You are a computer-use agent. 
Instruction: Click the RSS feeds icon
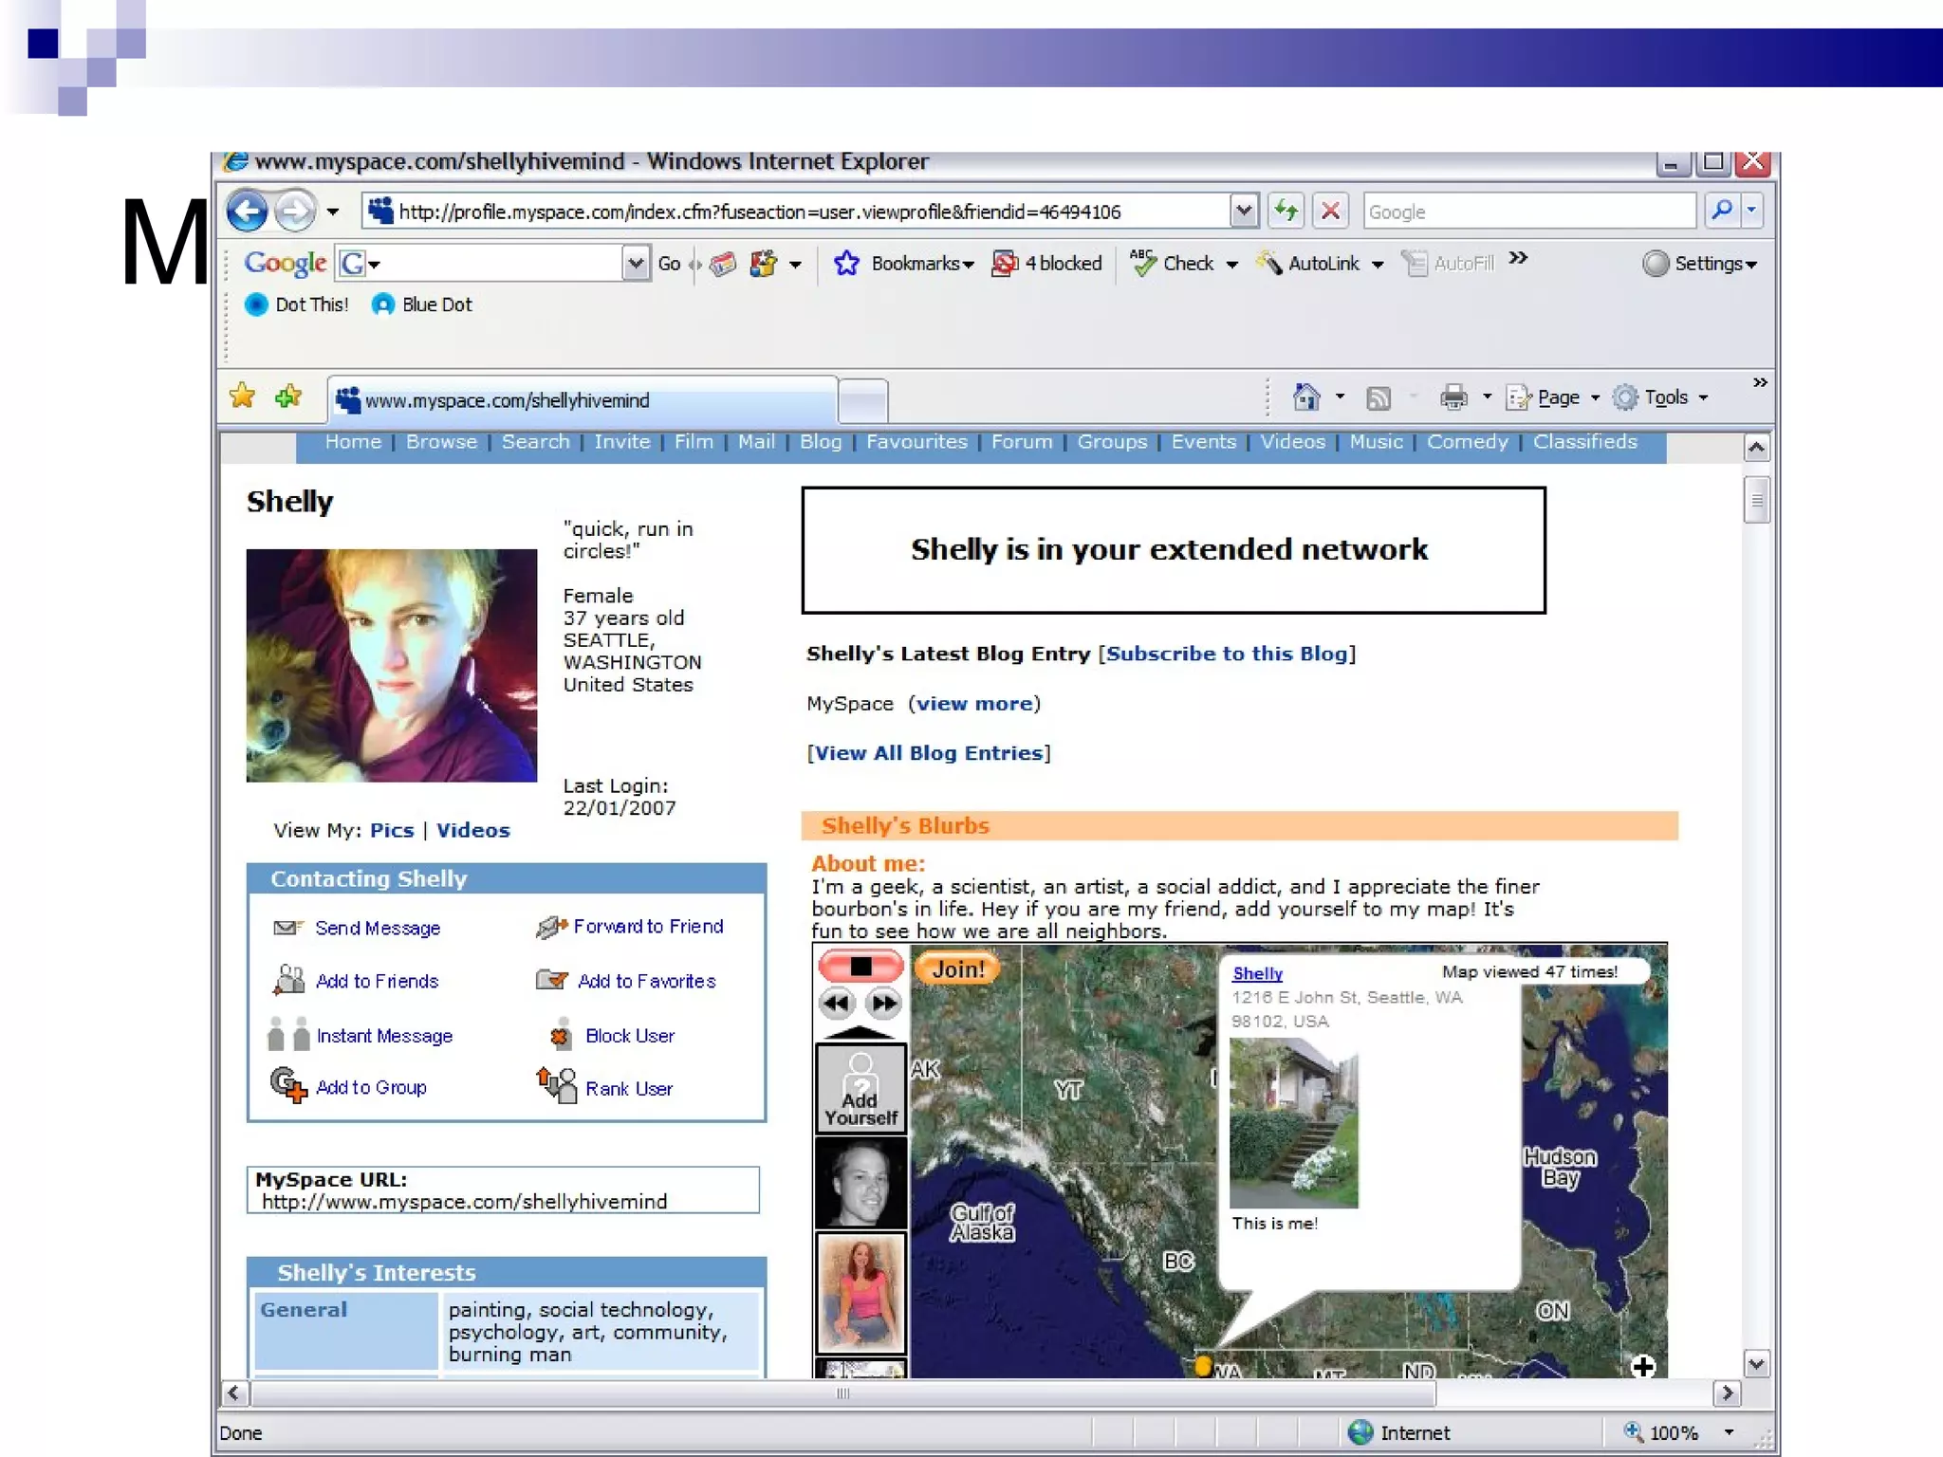(1379, 397)
